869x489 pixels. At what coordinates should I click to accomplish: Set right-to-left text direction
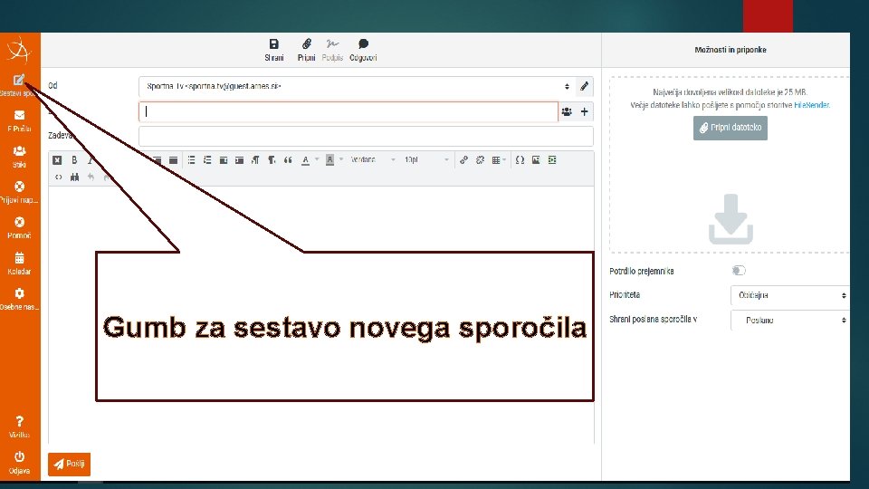coord(272,160)
